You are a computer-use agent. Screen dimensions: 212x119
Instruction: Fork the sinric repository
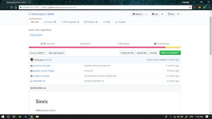click(171, 14)
